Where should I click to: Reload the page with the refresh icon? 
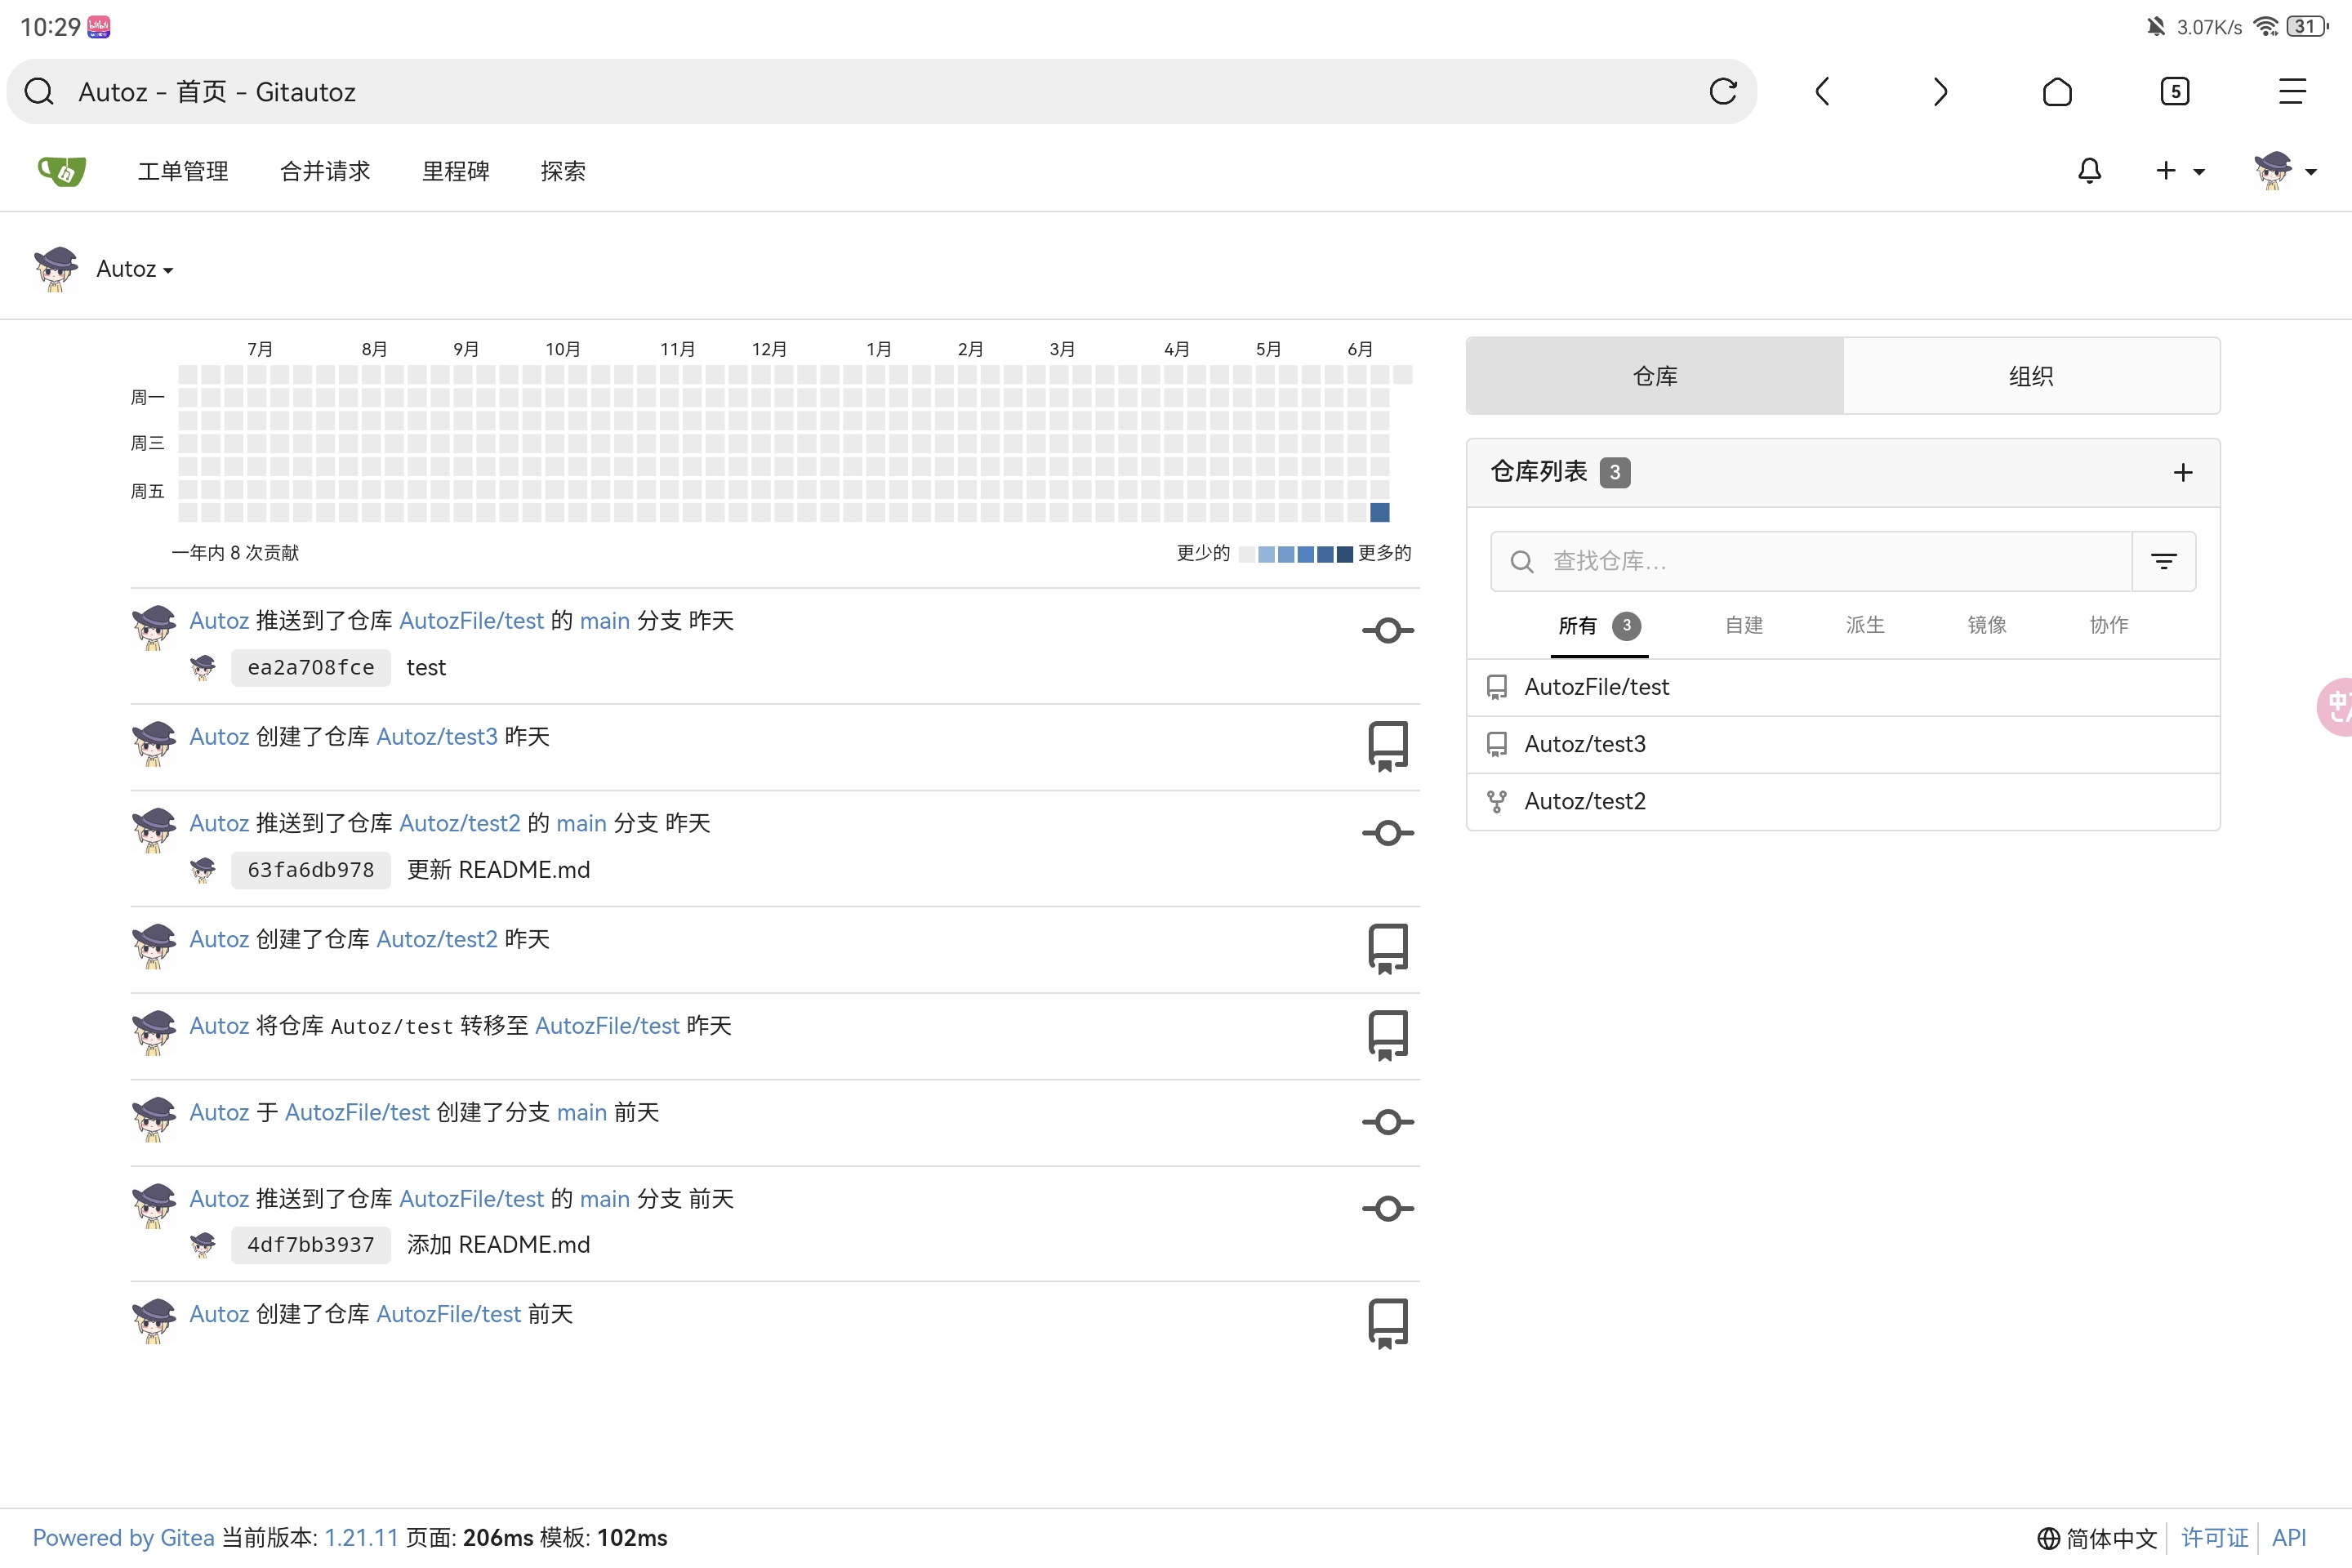[1724, 91]
